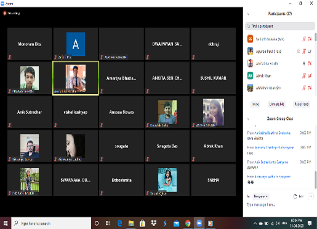Image resolution: width=317 pixels, height=229 pixels.
Task: Click the muted microphone icon for Abhik Khan
Action: (x=304, y=76)
